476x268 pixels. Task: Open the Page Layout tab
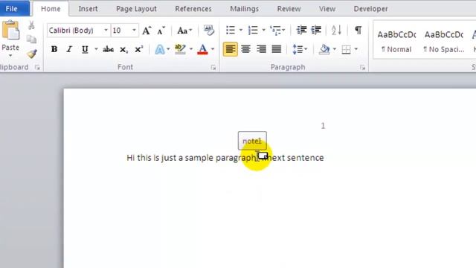136,9
